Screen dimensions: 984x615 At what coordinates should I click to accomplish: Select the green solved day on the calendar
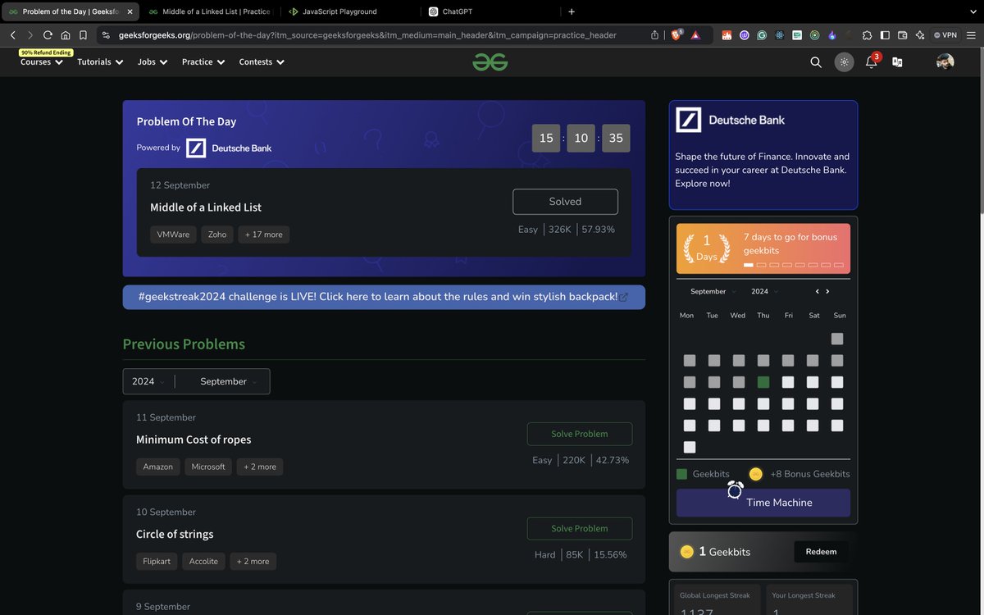point(763,381)
